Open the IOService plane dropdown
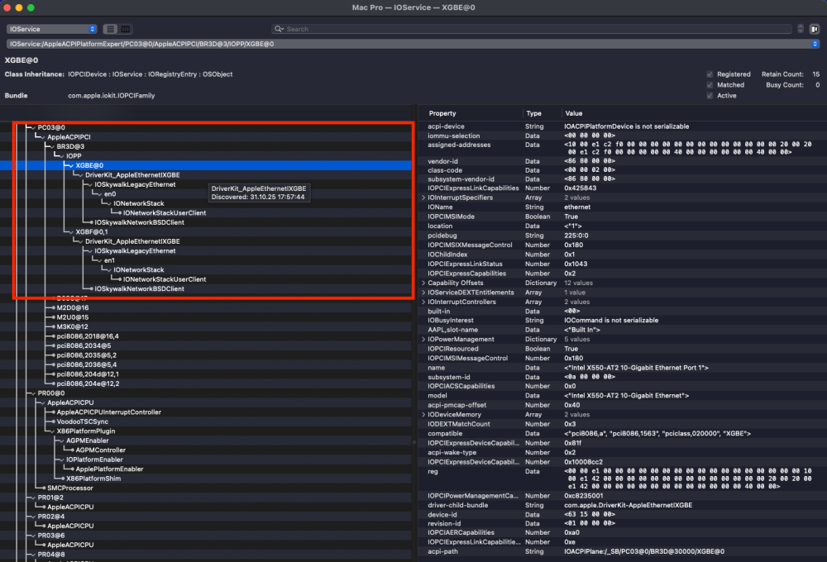The height and width of the screenshot is (562, 827). coord(51,29)
